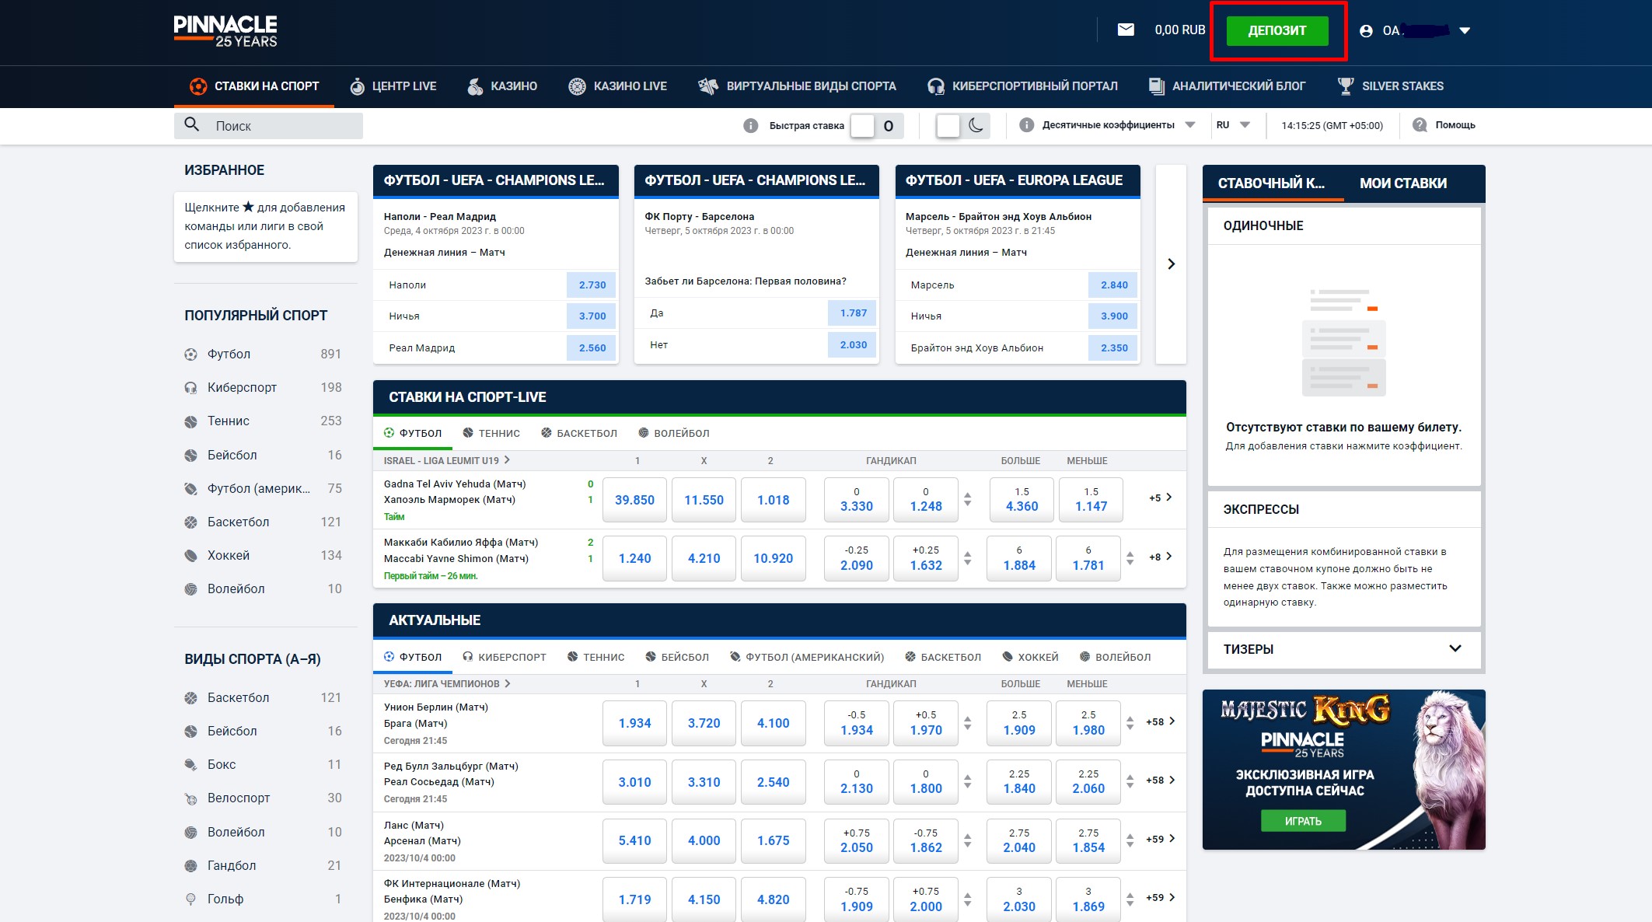Click the Play button on Majestic King banner
1652x922 pixels.
(1303, 822)
